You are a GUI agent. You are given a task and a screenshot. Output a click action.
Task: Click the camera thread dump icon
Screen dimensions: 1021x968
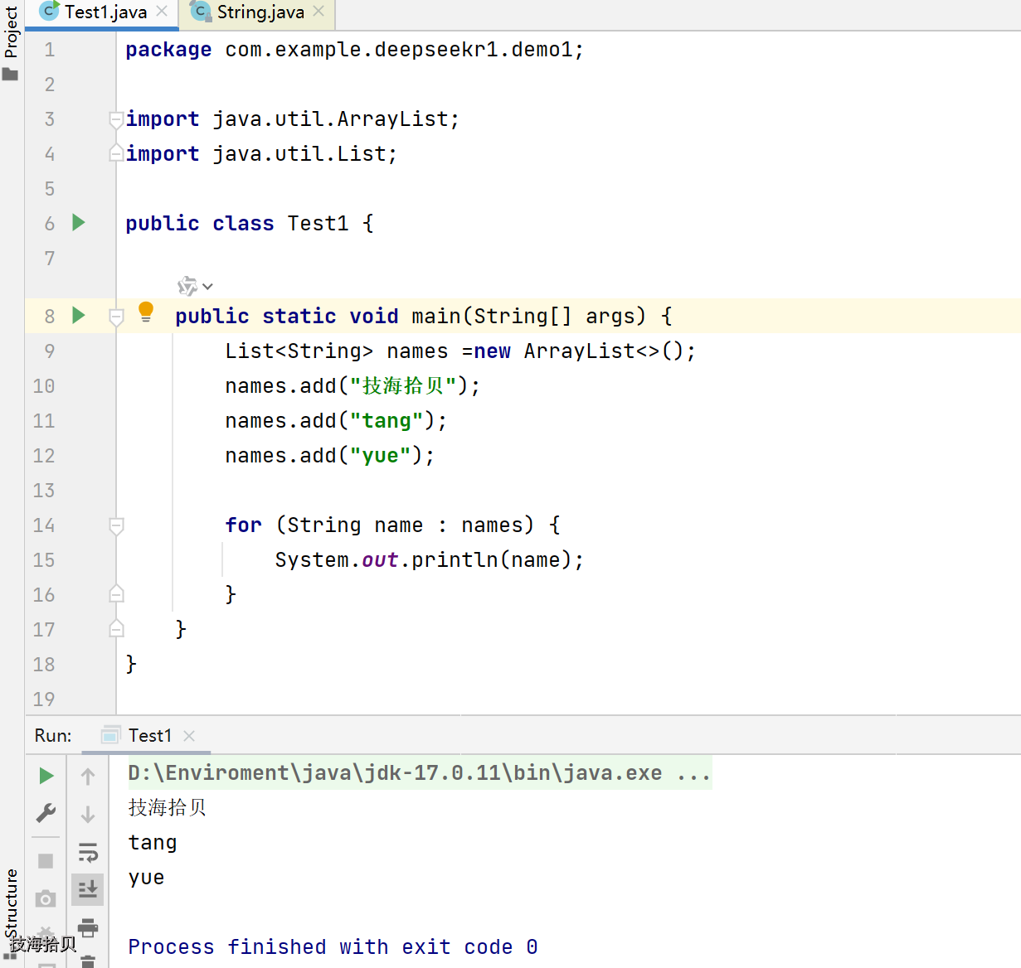46,898
